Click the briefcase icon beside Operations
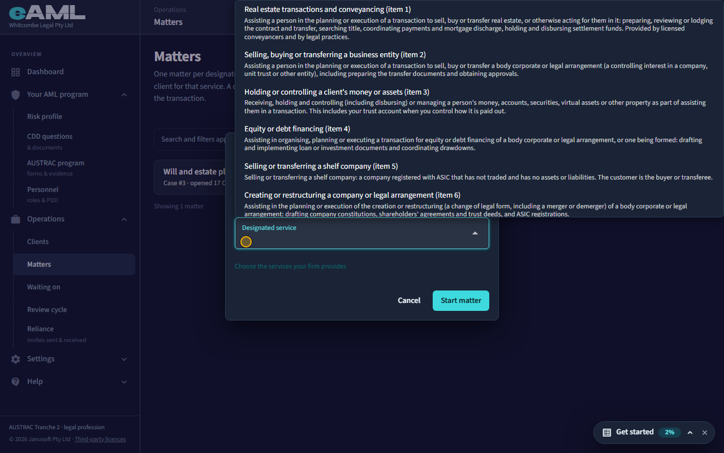The width and height of the screenshot is (724, 453). [16, 219]
